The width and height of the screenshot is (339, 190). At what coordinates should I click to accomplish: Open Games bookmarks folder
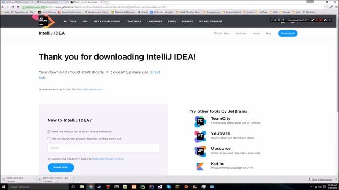(285, 12)
